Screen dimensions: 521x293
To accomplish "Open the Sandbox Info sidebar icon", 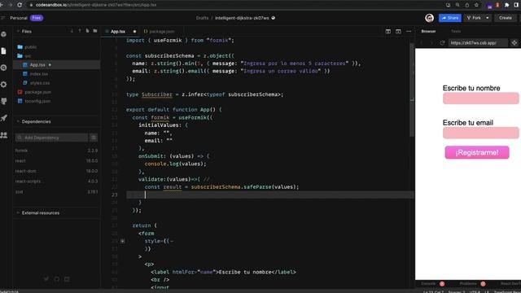I will 3,34.
